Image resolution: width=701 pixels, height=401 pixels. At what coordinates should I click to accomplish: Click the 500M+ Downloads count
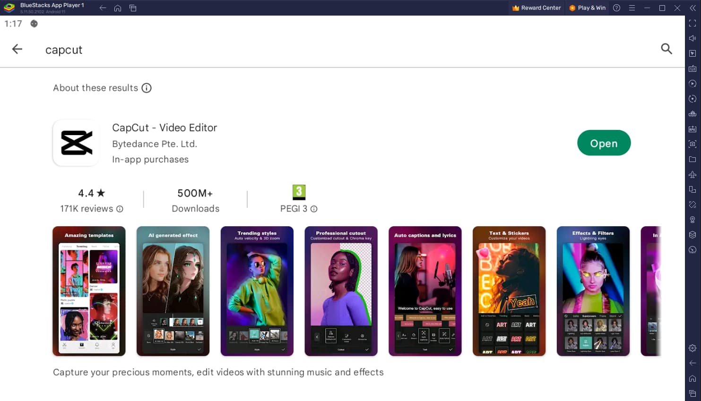(195, 201)
